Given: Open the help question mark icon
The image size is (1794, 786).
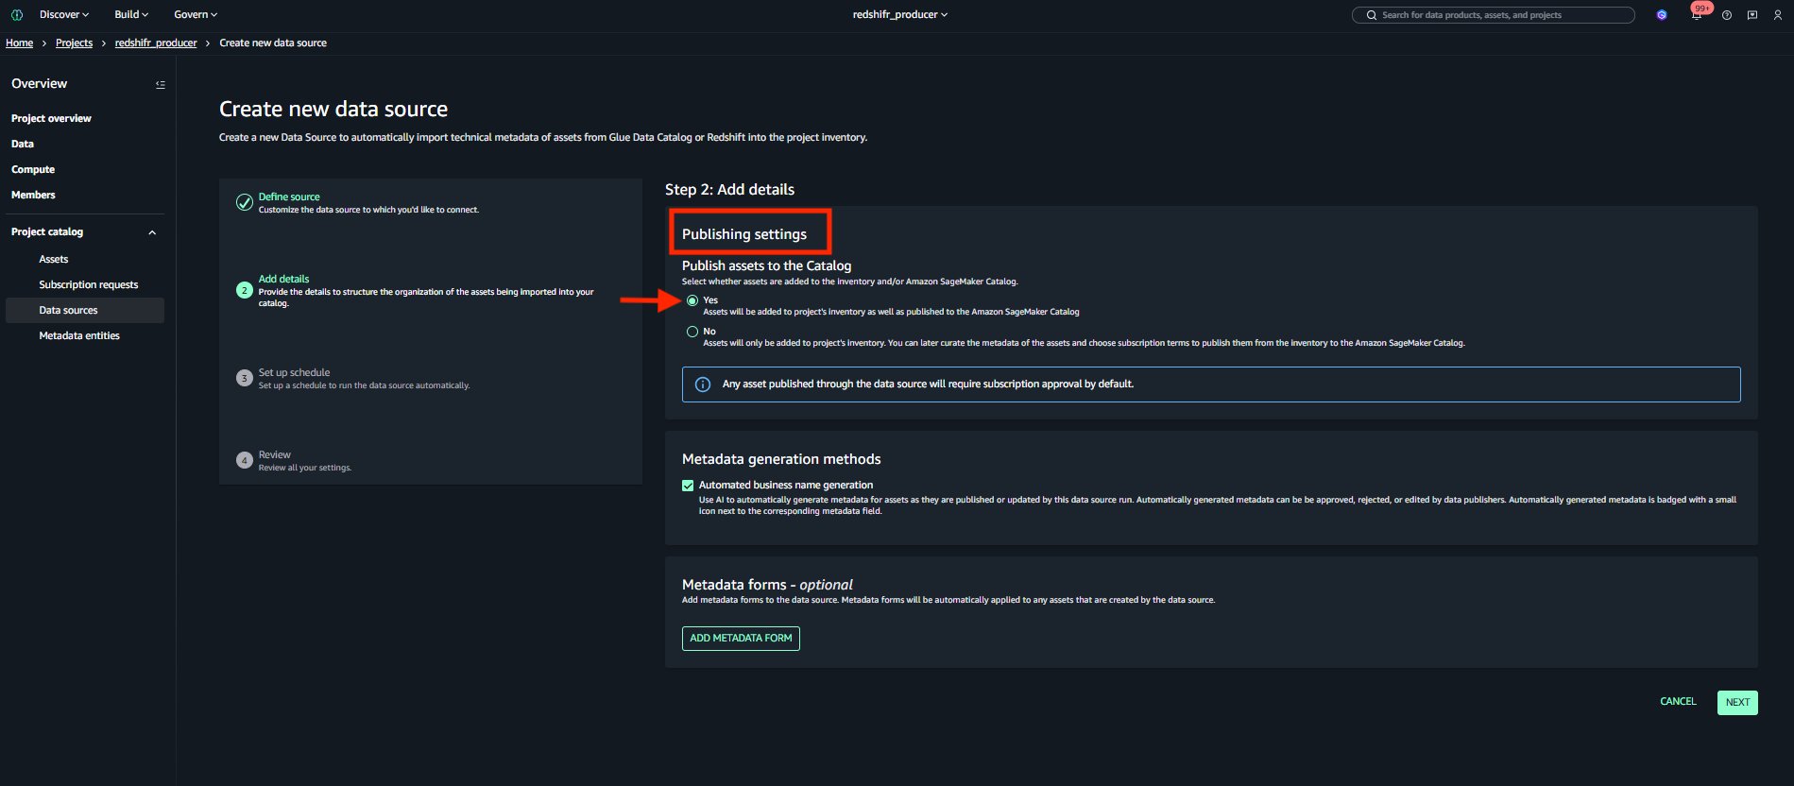Looking at the screenshot, I should point(1727,15).
